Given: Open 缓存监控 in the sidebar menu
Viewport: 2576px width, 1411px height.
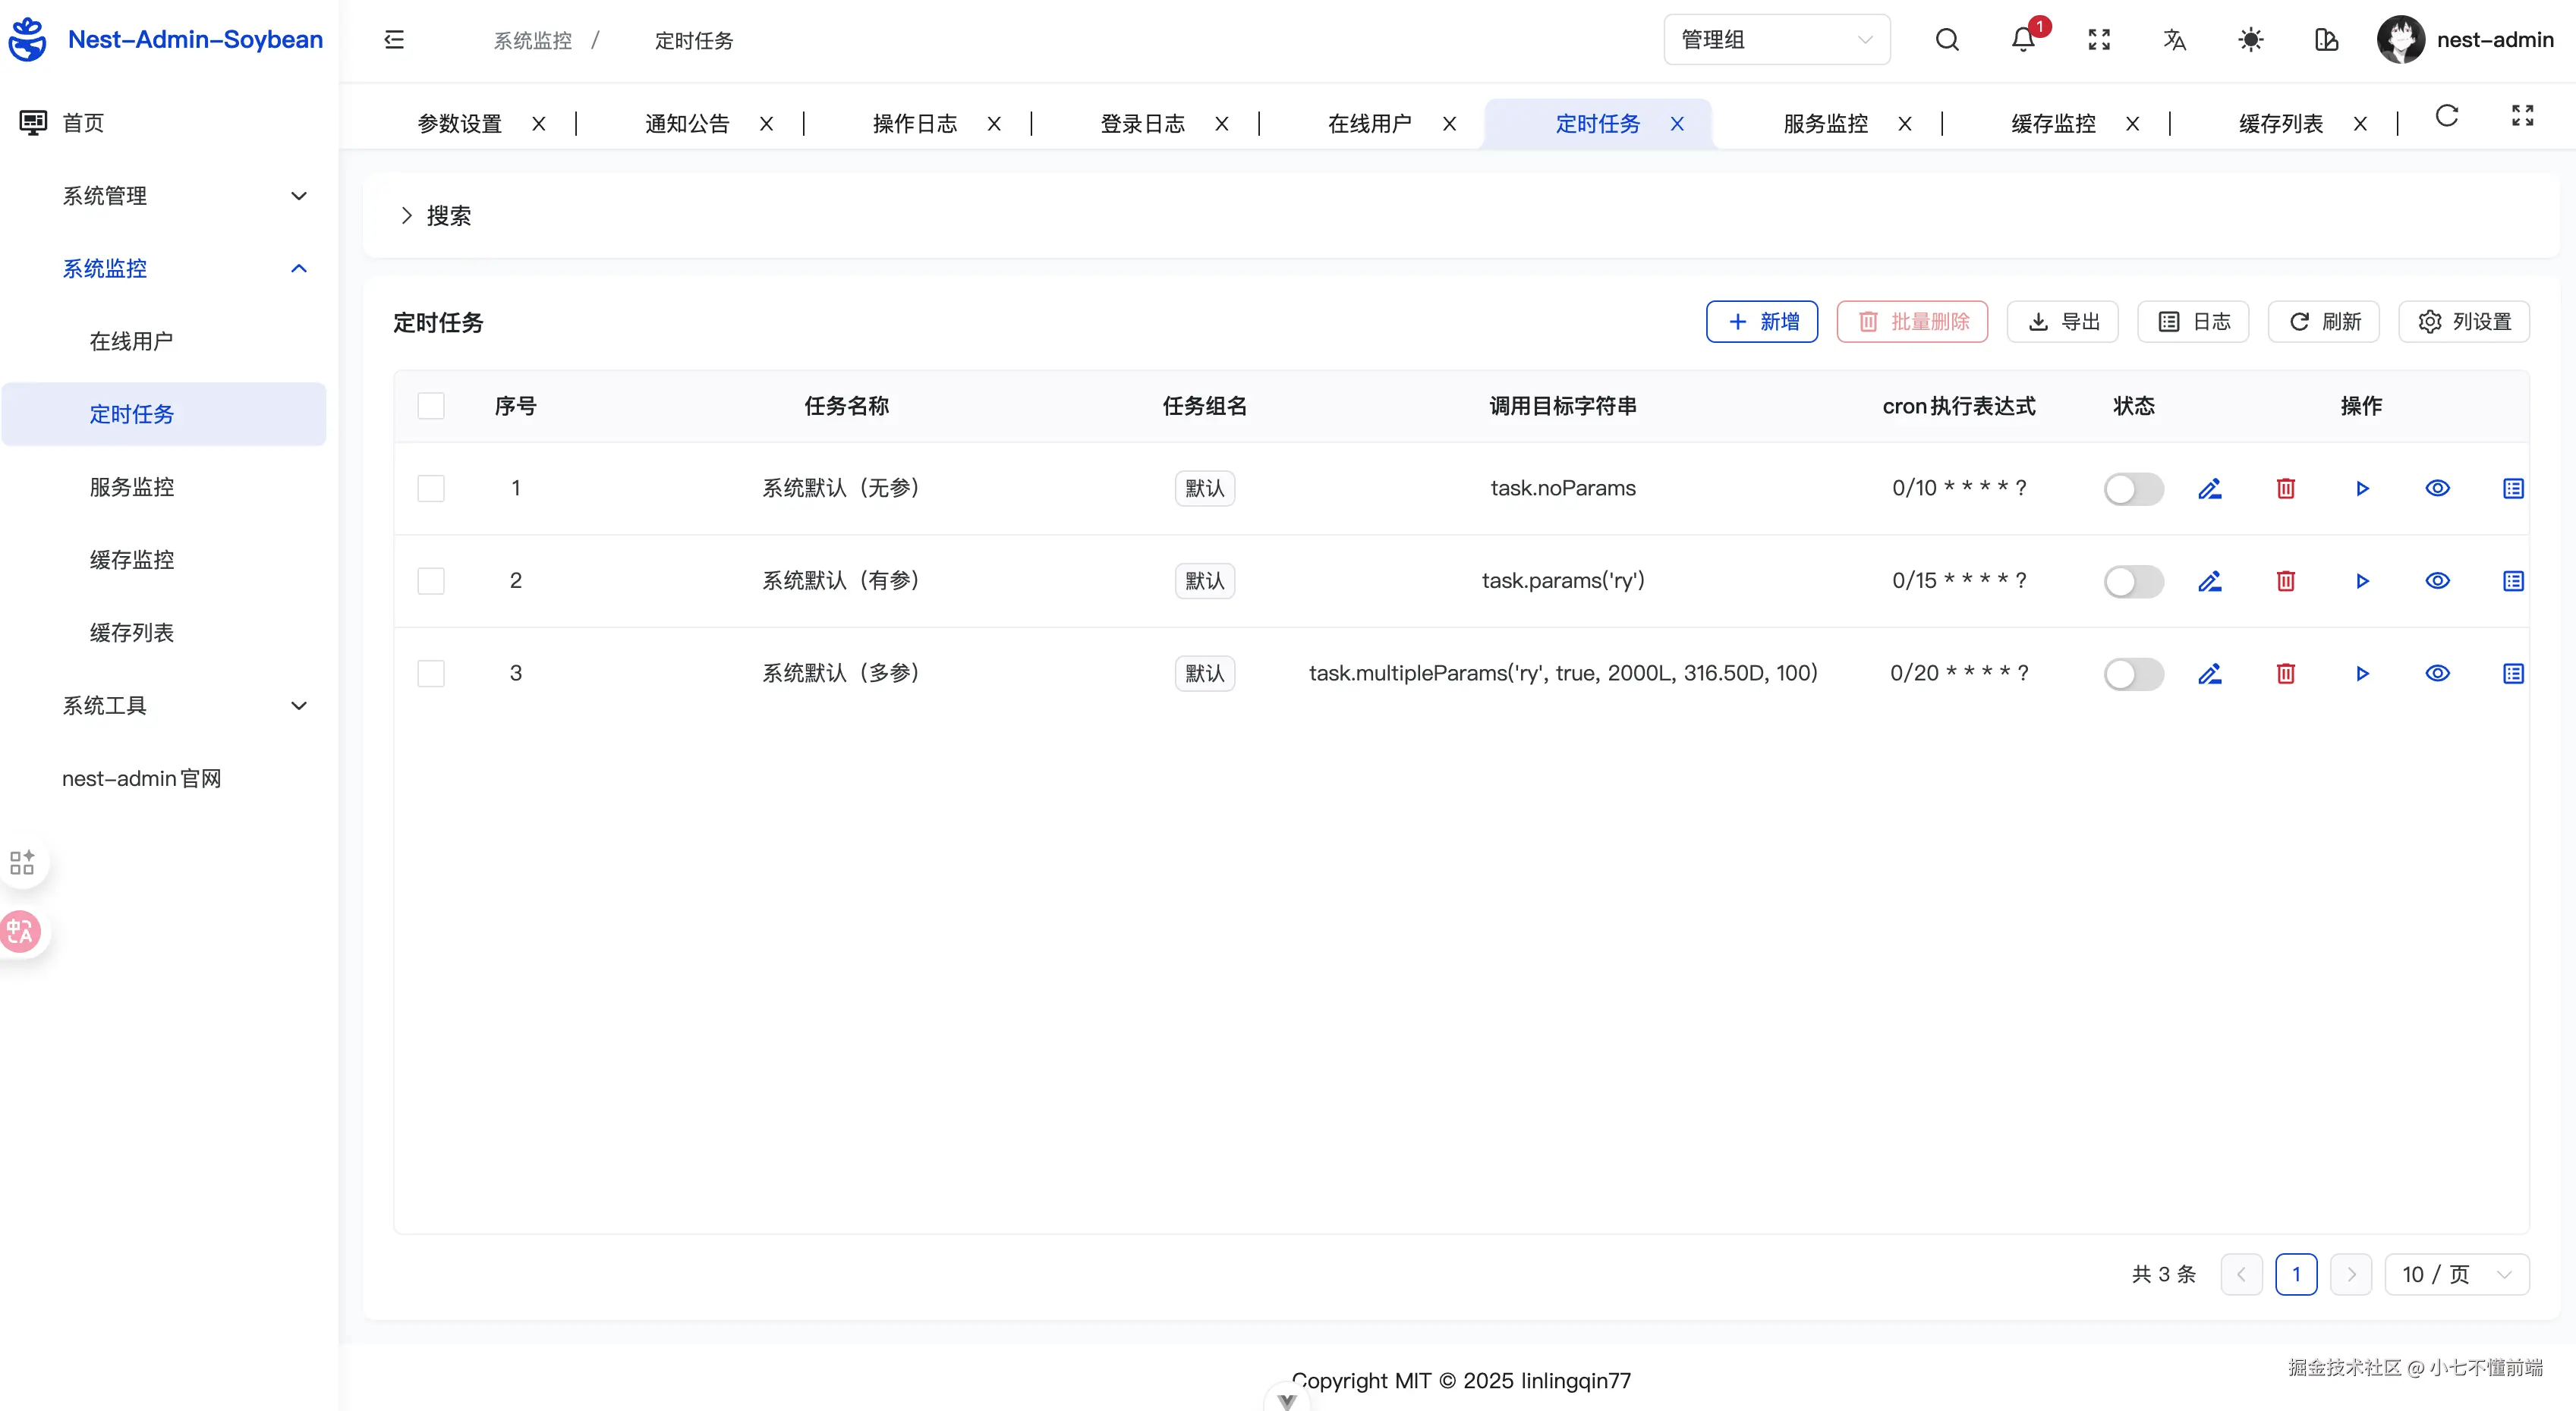Looking at the screenshot, I should click(132, 560).
